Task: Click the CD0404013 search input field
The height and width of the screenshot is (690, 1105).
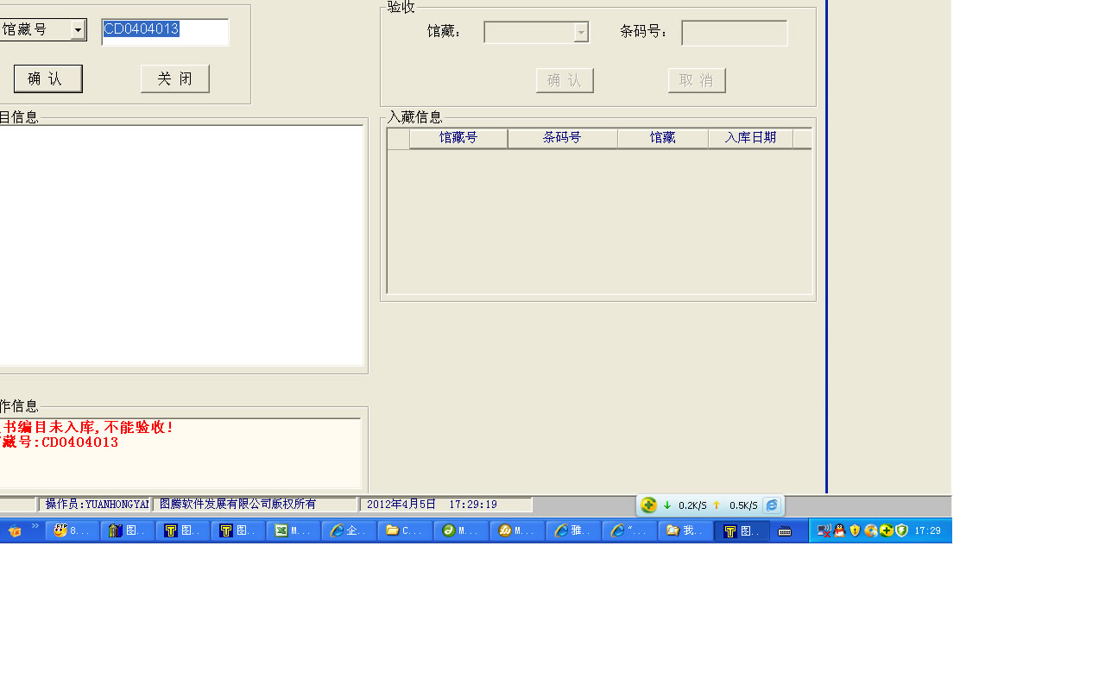Action: coord(165,32)
